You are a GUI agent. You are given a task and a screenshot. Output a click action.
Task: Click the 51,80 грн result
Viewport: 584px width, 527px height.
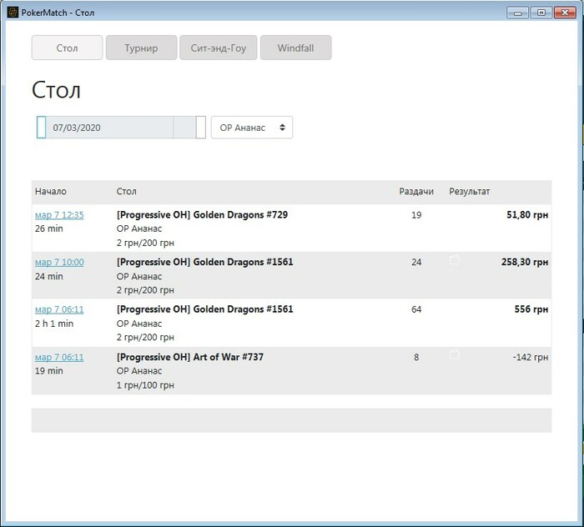coord(527,215)
